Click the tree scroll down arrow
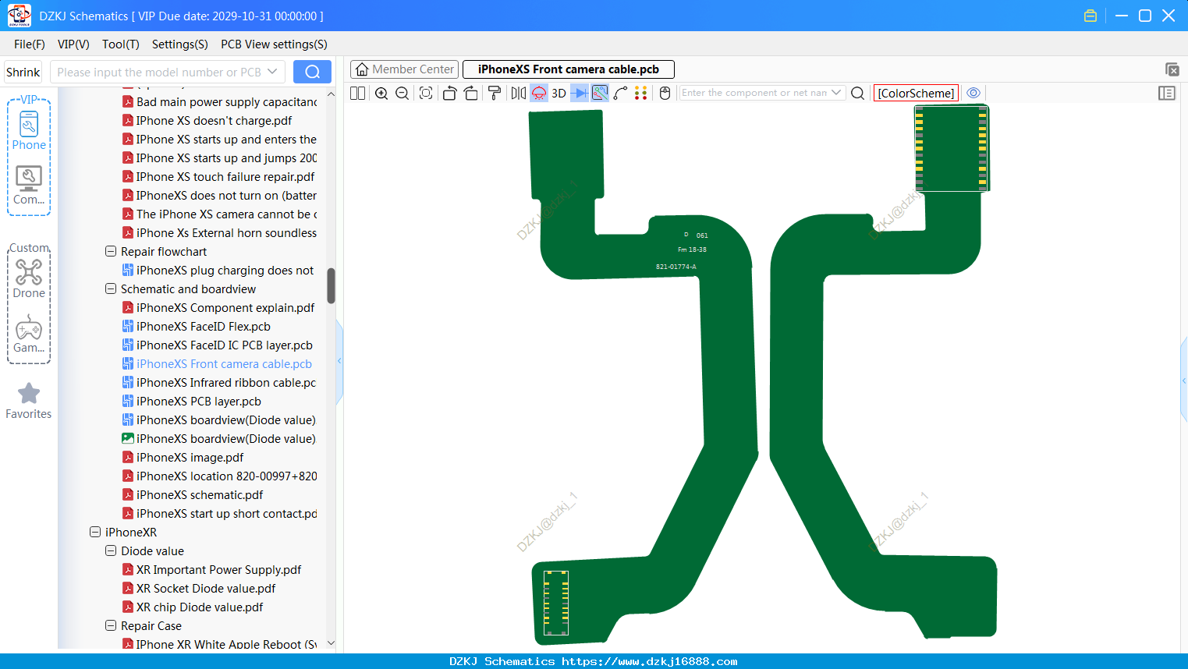The height and width of the screenshot is (669, 1188). tap(331, 643)
